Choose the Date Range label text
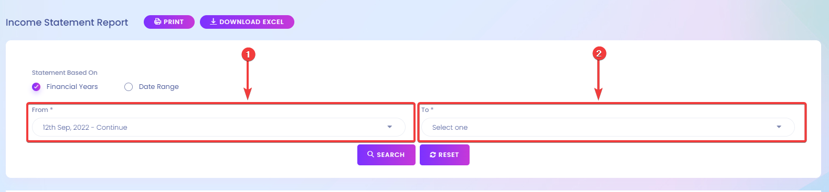 click(158, 87)
